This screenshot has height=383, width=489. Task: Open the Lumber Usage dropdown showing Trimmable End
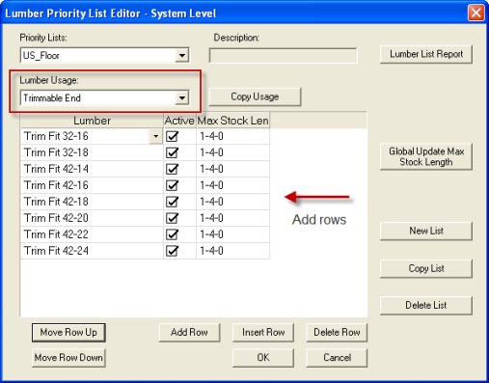click(182, 97)
